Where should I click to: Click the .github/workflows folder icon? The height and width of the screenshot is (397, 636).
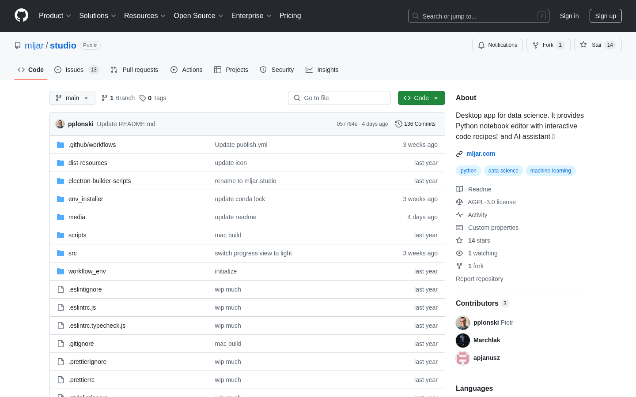tap(61, 145)
